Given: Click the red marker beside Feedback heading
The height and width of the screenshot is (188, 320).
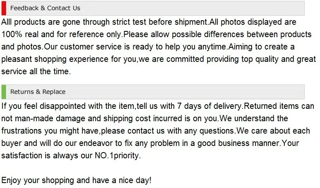Looking at the screenshot, I should [4, 8].
